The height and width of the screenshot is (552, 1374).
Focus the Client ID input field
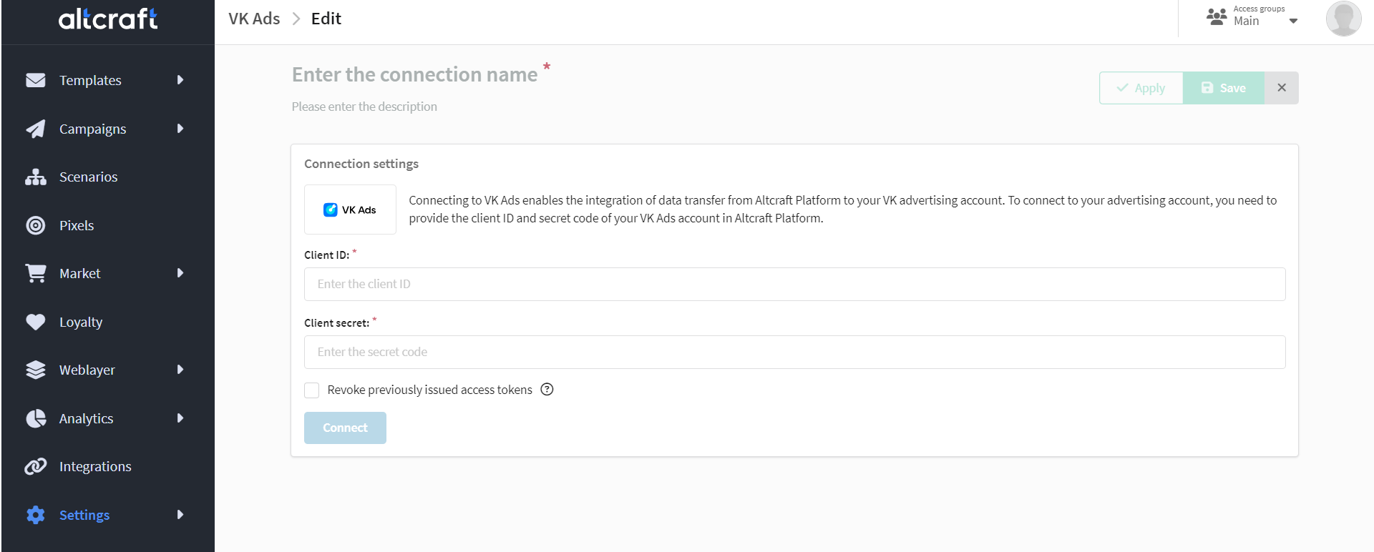point(794,284)
